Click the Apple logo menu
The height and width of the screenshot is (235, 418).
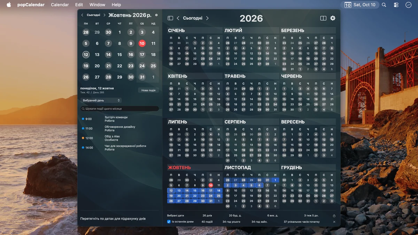pos(9,5)
